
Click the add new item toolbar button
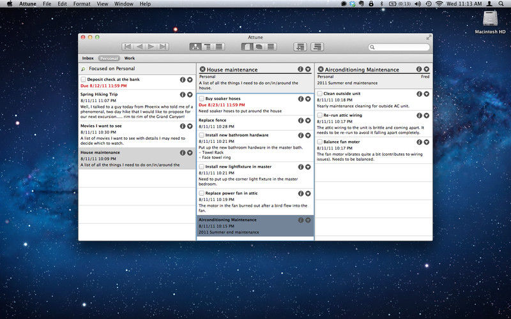click(300, 47)
